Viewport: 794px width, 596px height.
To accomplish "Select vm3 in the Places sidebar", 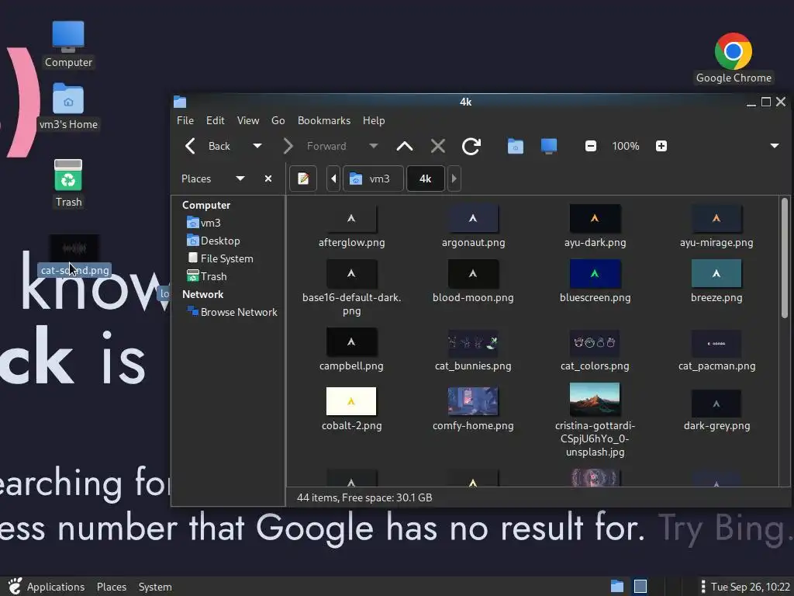I will (204, 223).
